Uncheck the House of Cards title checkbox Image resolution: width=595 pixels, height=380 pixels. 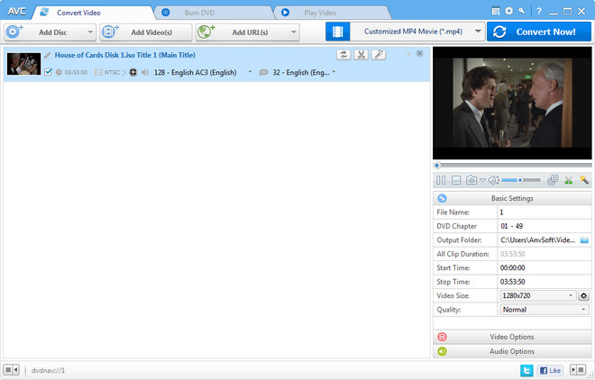click(49, 72)
